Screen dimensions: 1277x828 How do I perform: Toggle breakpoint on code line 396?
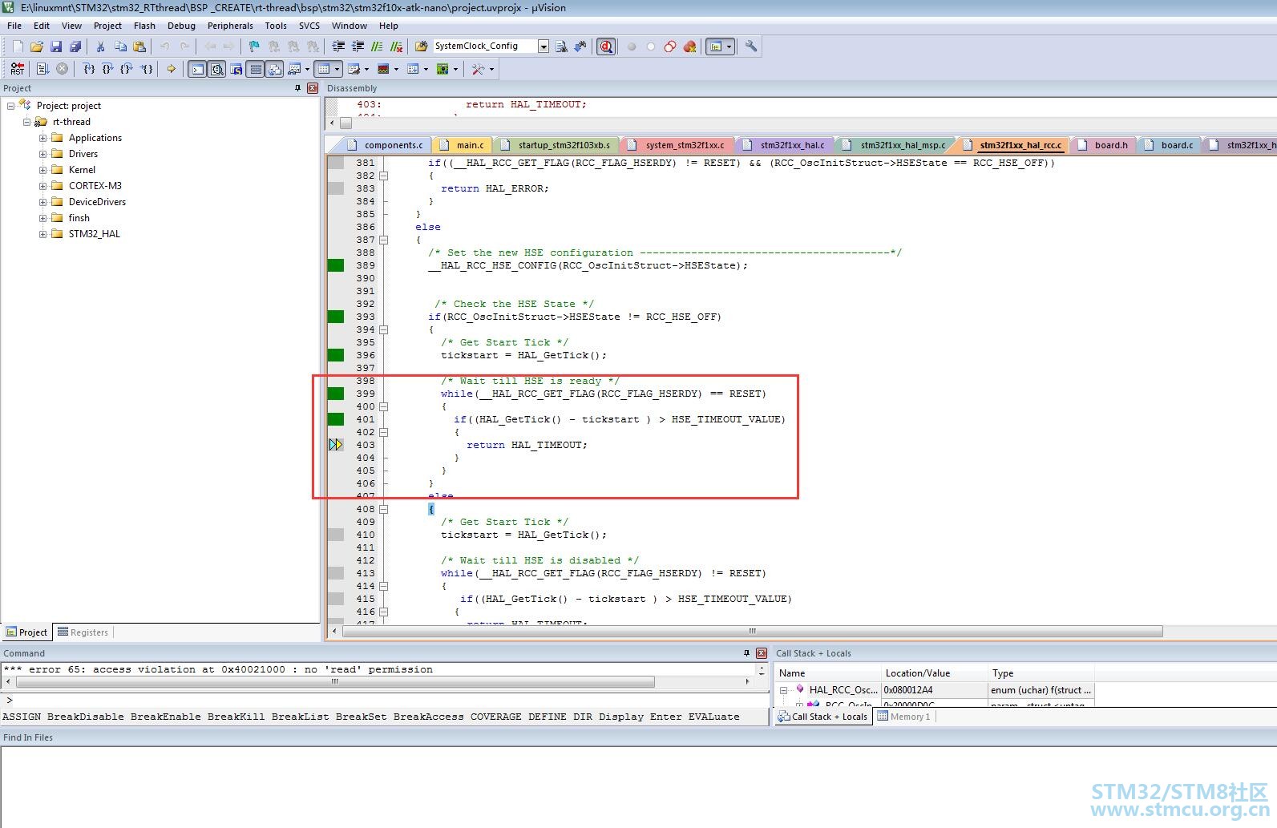click(336, 355)
